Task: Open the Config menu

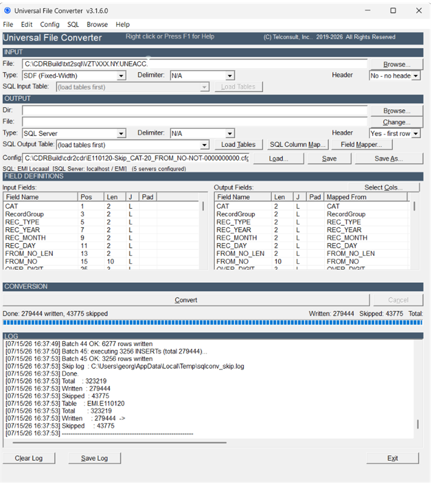Action: tap(50, 25)
